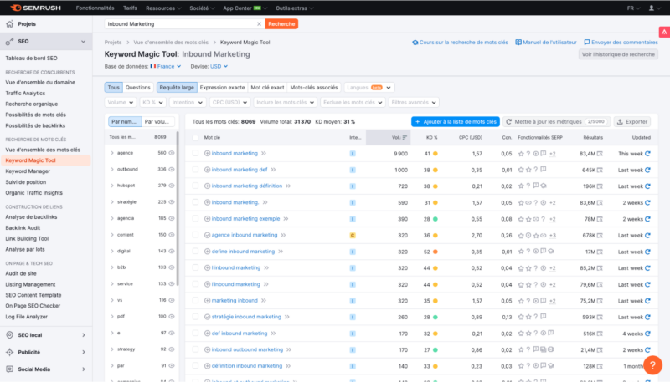The image size is (670, 382).
Task: Add l'inbound marketing via plus icon
Action: pyautogui.click(x=207, y=284)
